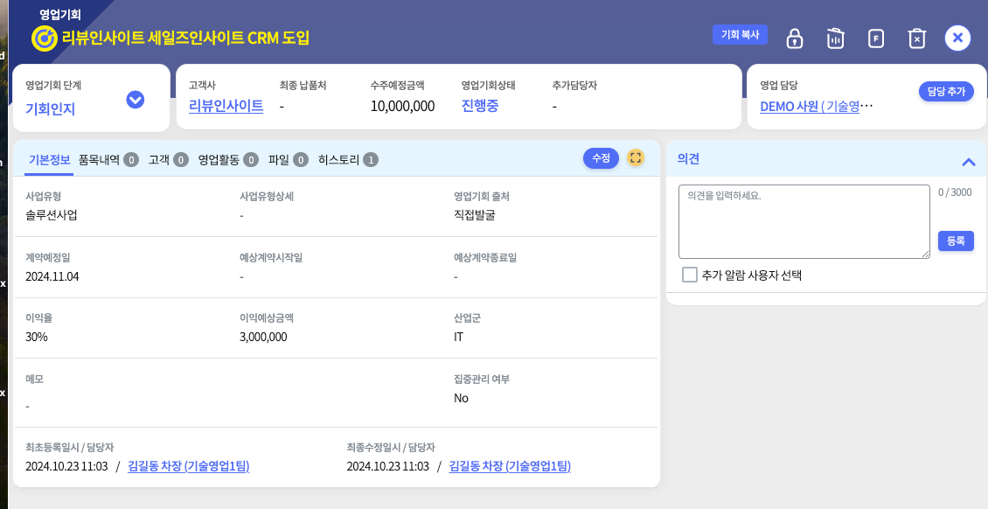This screenshot has height=509, width=988.
Task: Click the 담당 추가 button
Action: (945, 92)
